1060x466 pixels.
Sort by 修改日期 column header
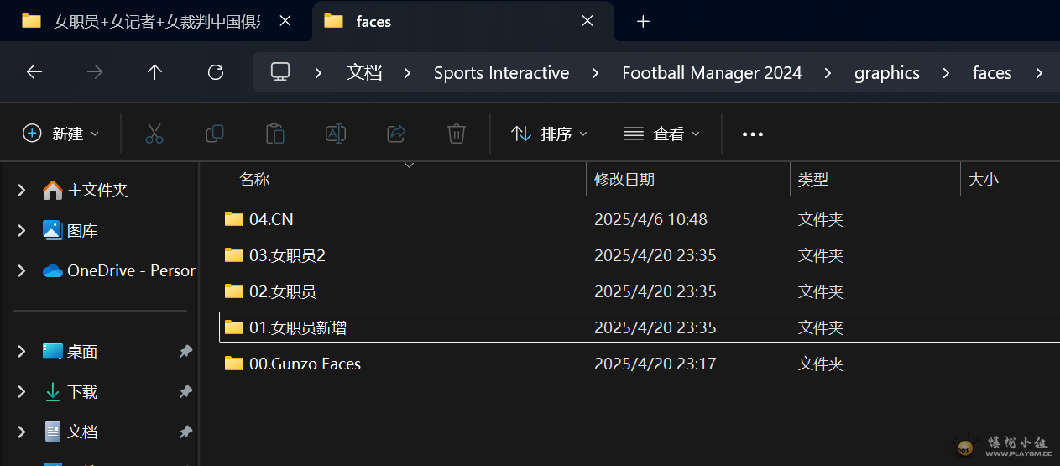[x=624, y=179]
